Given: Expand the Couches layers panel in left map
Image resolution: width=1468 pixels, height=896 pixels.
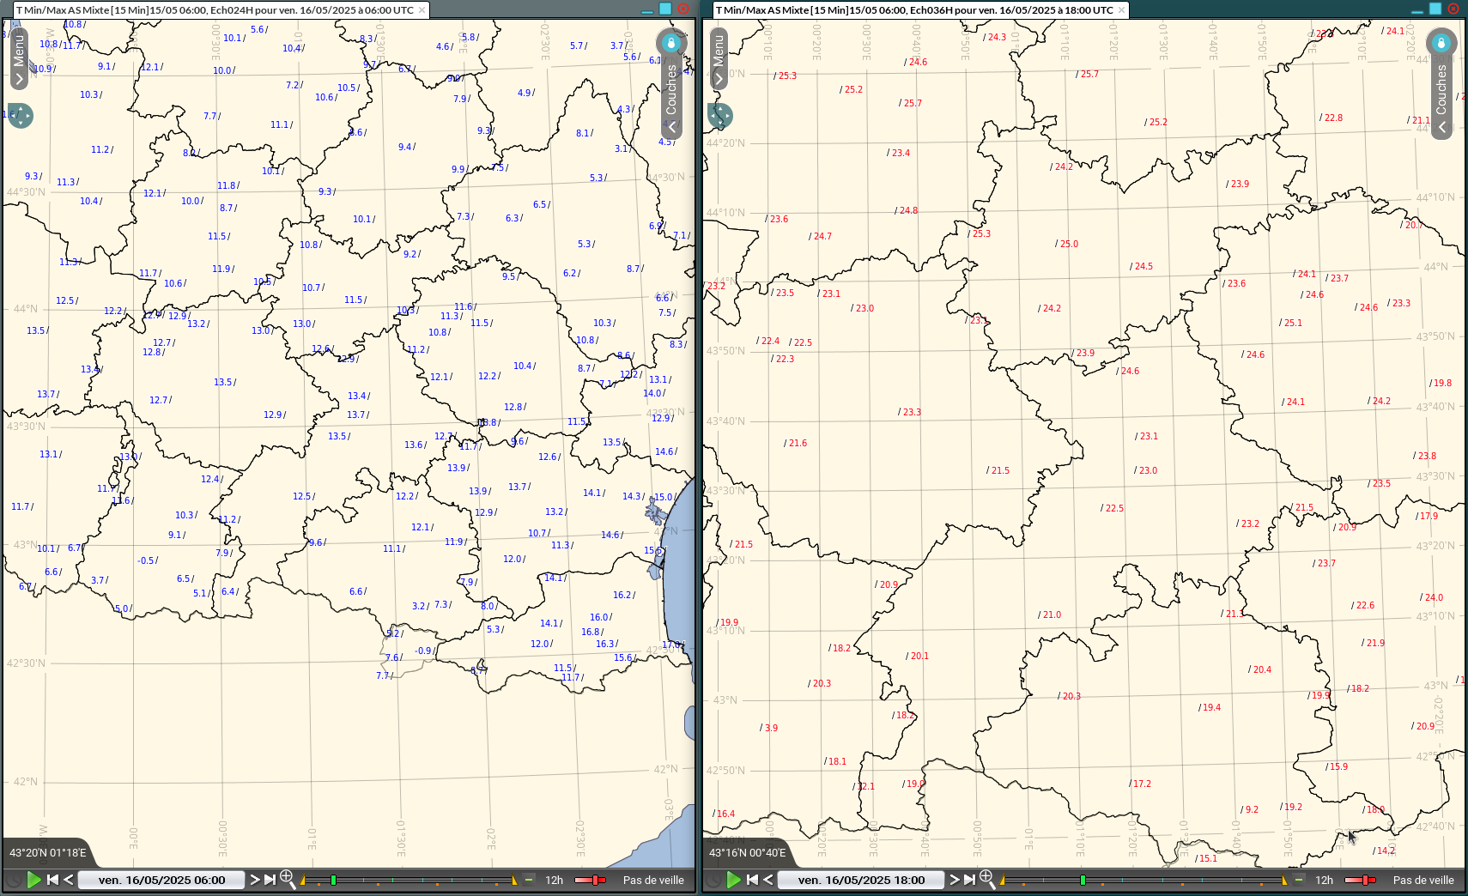Looking at the screenshot, I should pyautogui.click(x=671, y=96).
